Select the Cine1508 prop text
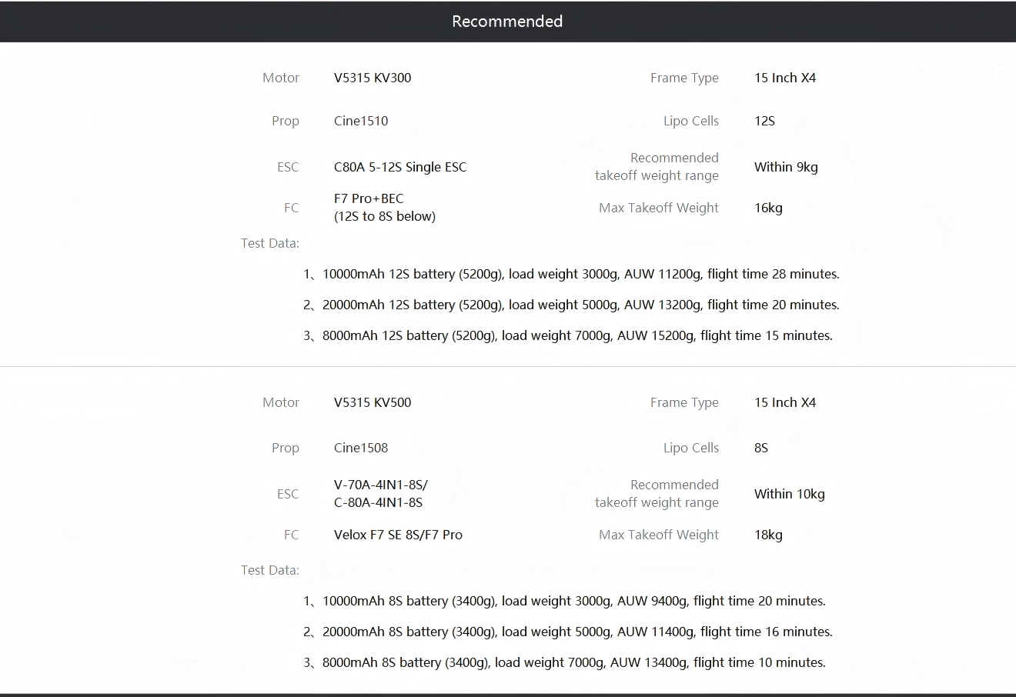Viewport: 1016px width, 697px height. click(361, 448)
